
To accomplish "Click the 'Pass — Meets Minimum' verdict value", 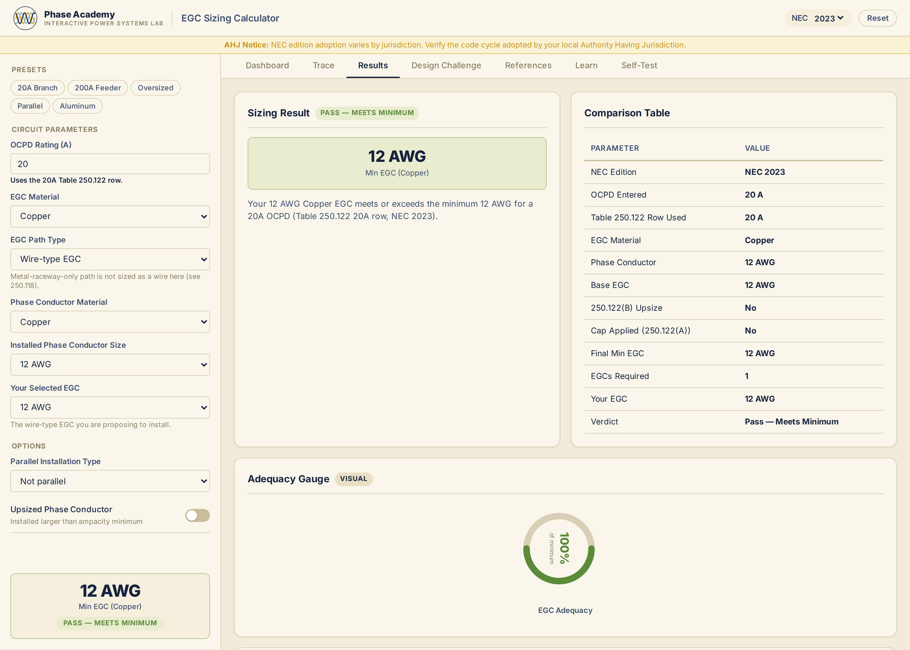I will click(791, 422).
